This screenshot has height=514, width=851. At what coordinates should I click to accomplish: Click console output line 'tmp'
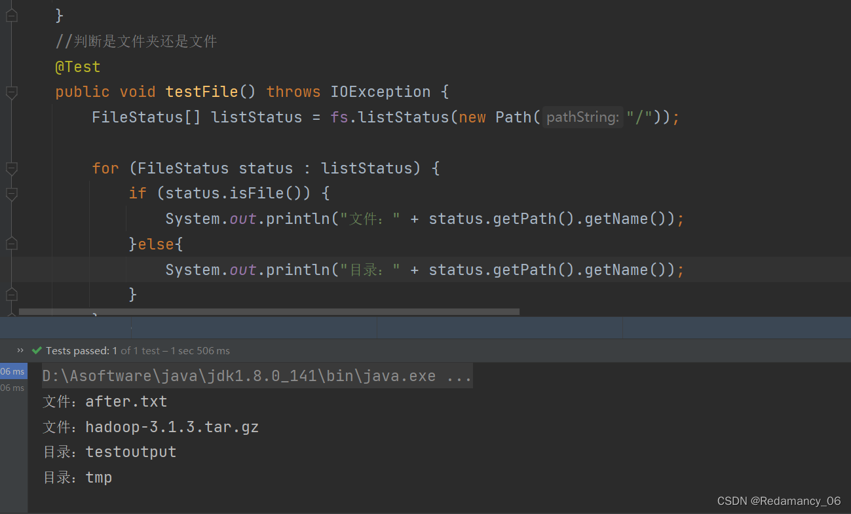(77, 477)
